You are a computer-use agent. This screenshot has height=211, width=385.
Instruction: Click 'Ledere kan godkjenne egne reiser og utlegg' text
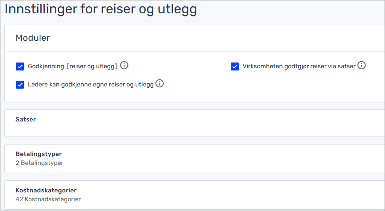coord(90,85)
